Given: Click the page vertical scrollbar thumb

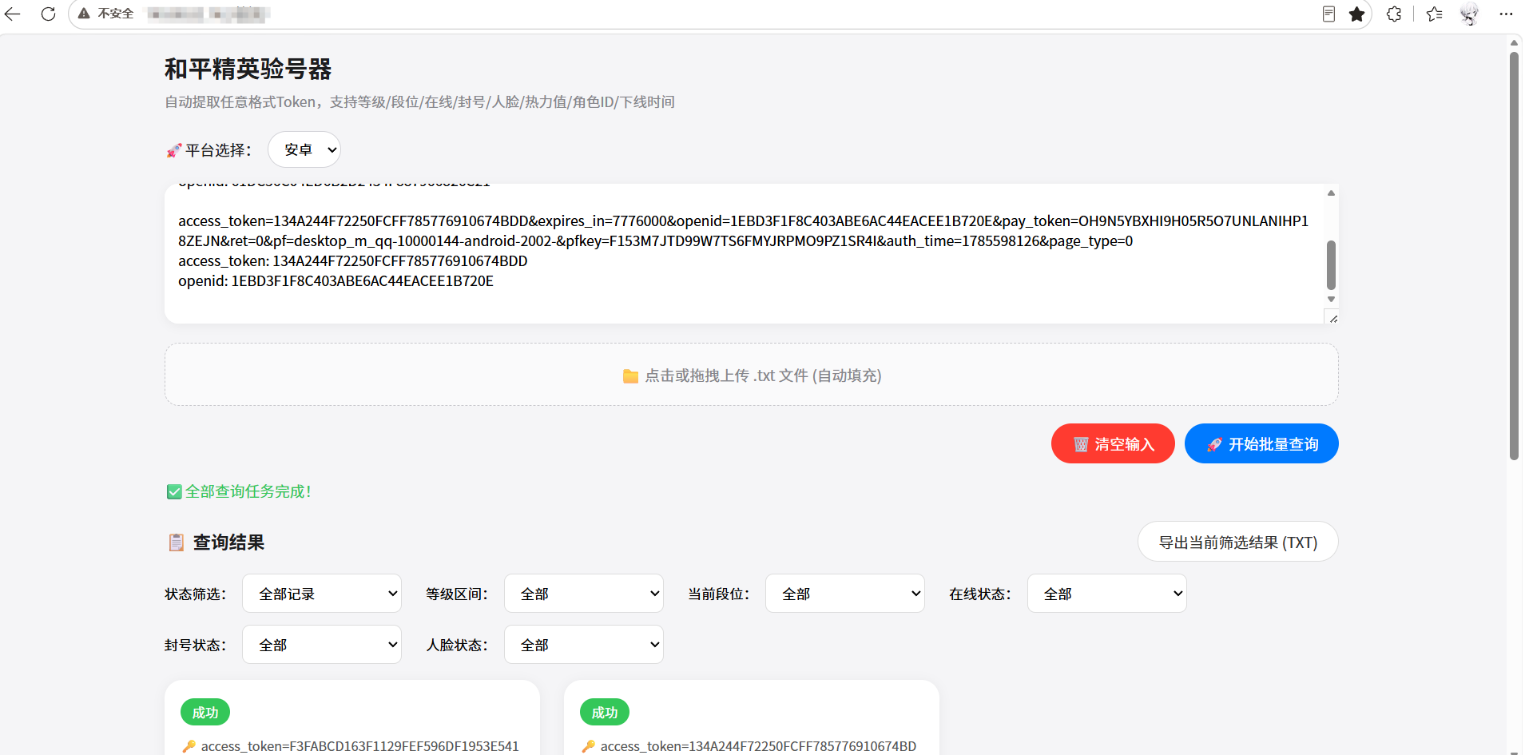Looking at the screenshot, I should [1514, 256].
